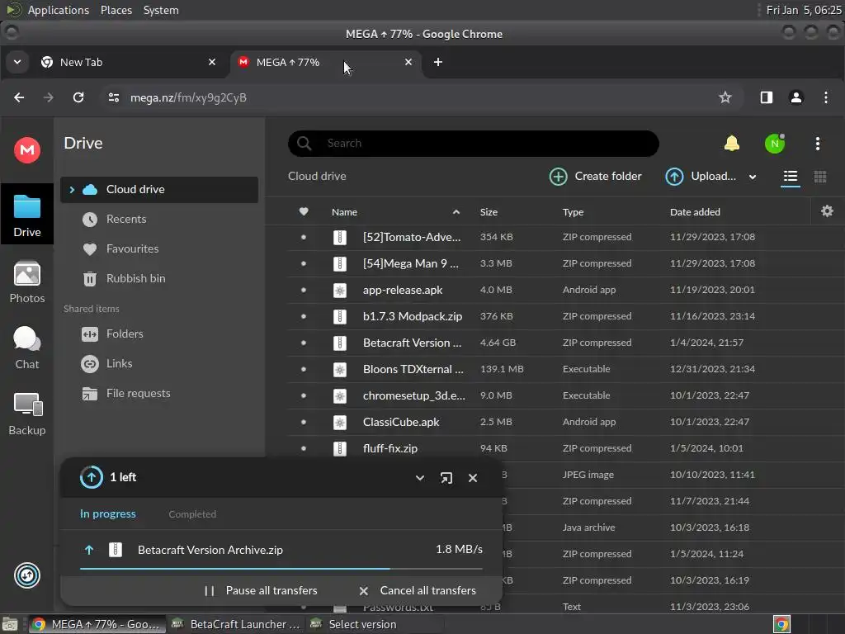Click Create folder

tap(595, 177)
